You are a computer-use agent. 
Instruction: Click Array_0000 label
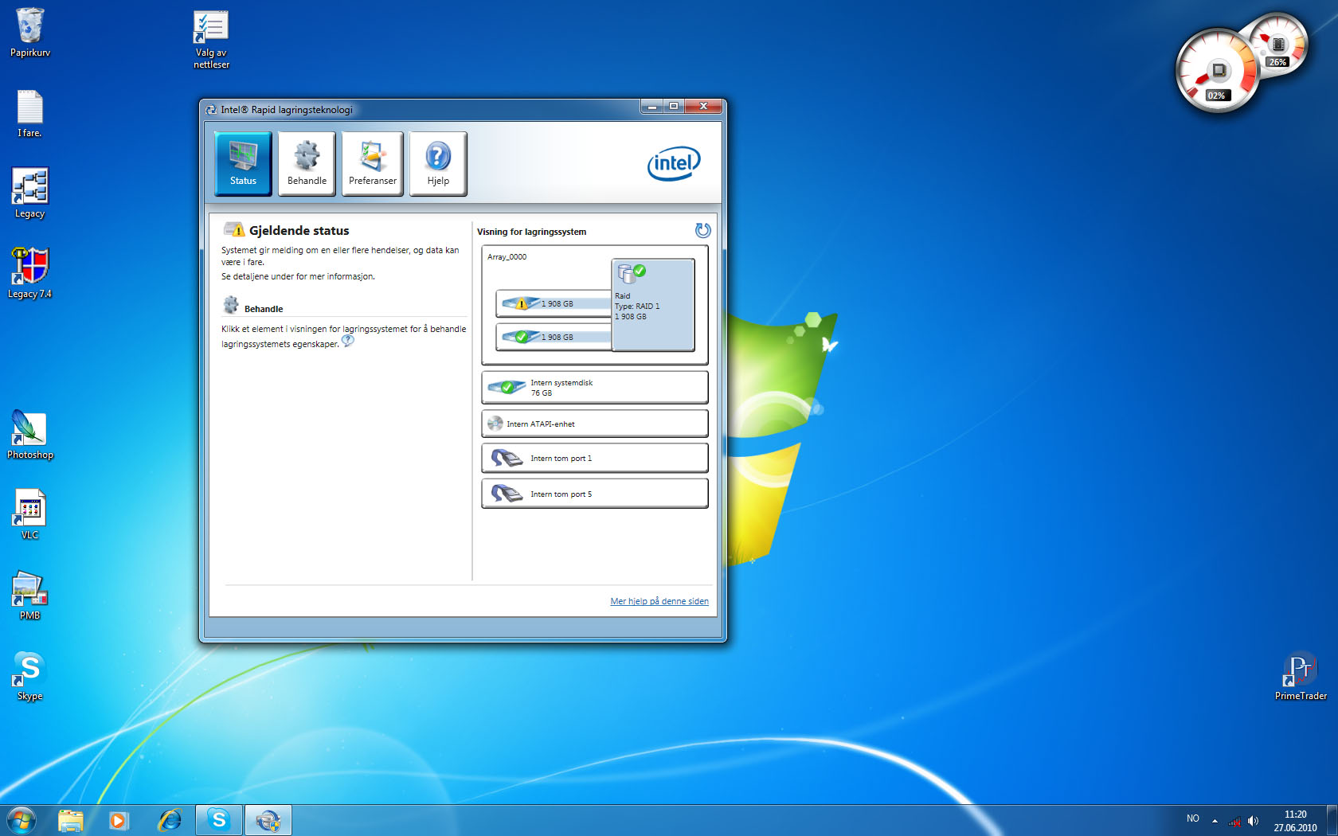point(507,256)
